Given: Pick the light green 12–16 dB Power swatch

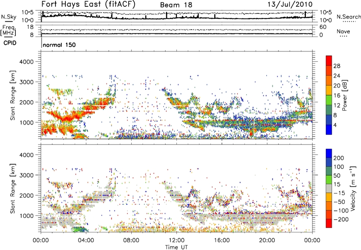Looking at the screenshot, I should 329,100.
